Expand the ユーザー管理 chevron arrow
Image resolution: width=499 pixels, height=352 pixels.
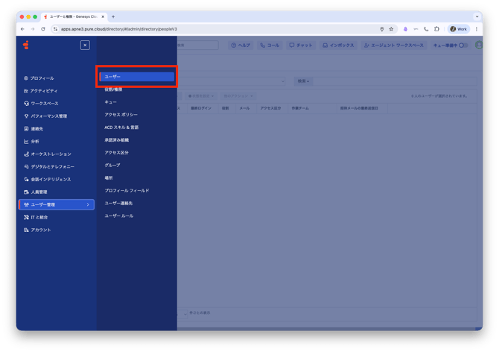88,204
